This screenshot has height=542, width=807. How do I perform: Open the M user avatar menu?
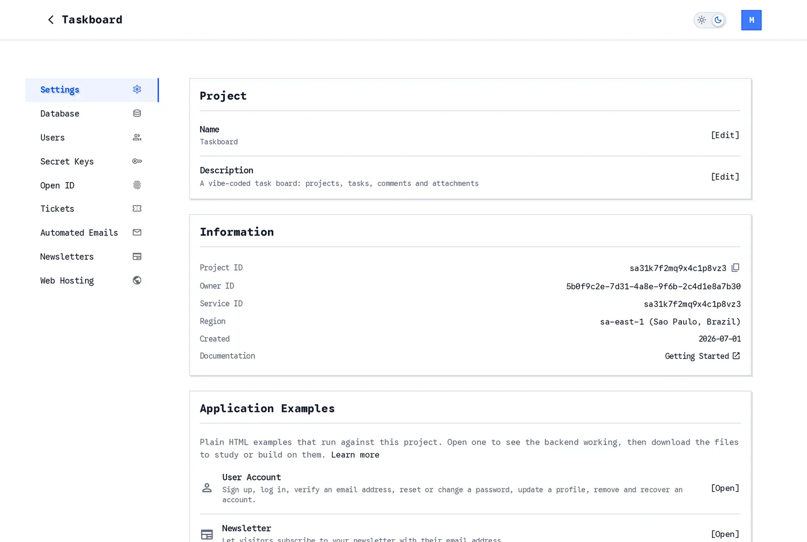(x=751, y=20)
